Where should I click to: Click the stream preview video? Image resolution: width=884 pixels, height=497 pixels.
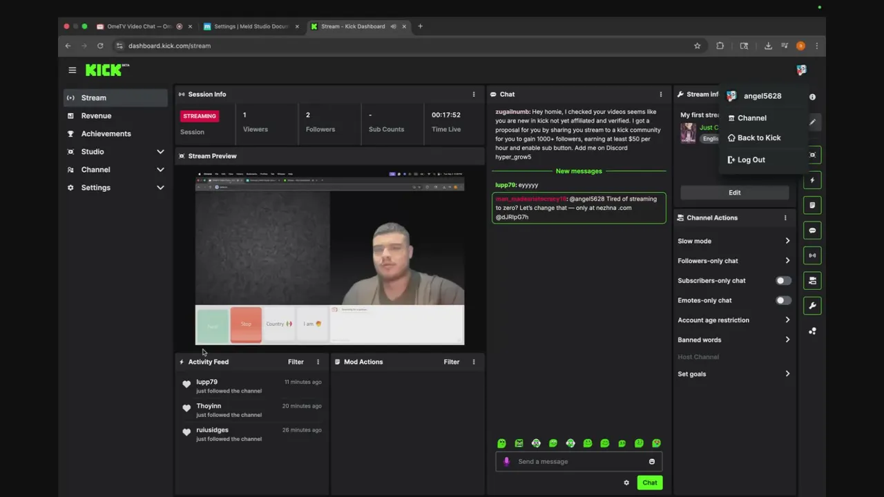tap(329, 257)
